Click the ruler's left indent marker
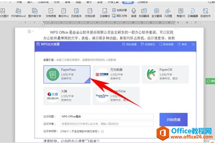The height and width of the screenshot is (143, 215). (x=43, y=24)
